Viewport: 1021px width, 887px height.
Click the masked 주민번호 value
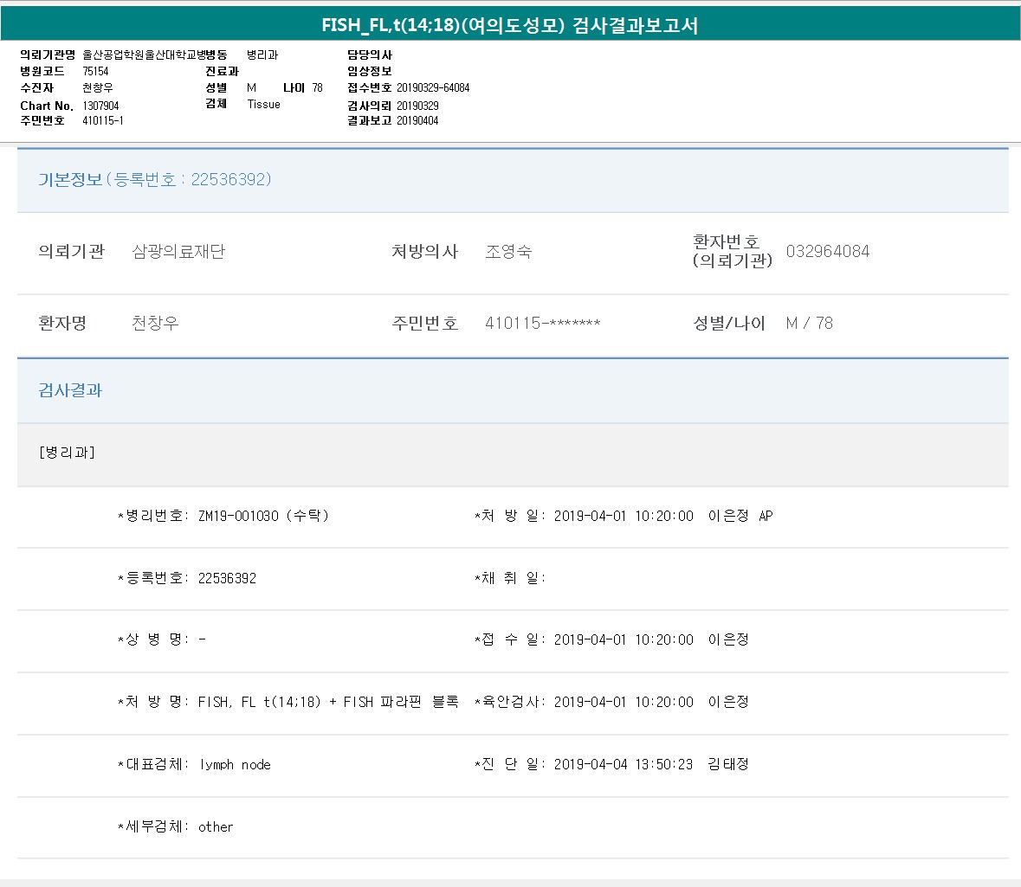tap(542, 324)
